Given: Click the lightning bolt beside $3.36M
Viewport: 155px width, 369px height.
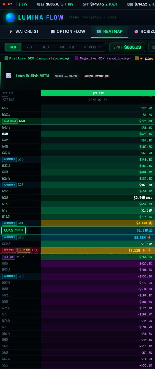Looking at the screenshot, I should coord(149,237).
